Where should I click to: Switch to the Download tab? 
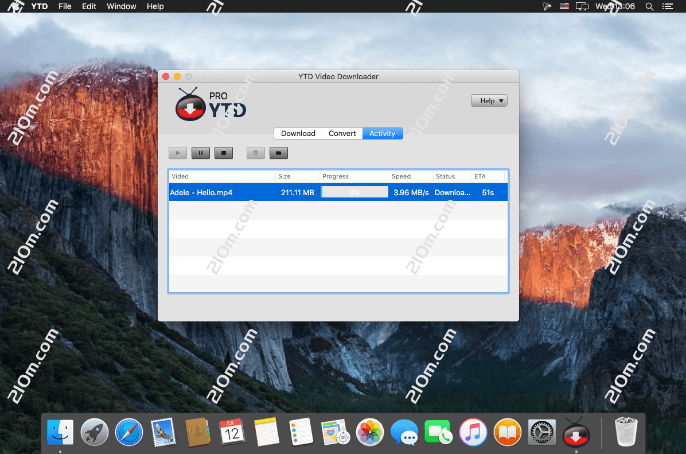(298, 134)
